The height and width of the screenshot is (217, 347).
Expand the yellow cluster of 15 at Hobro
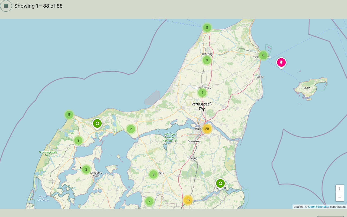pos(188,200)
